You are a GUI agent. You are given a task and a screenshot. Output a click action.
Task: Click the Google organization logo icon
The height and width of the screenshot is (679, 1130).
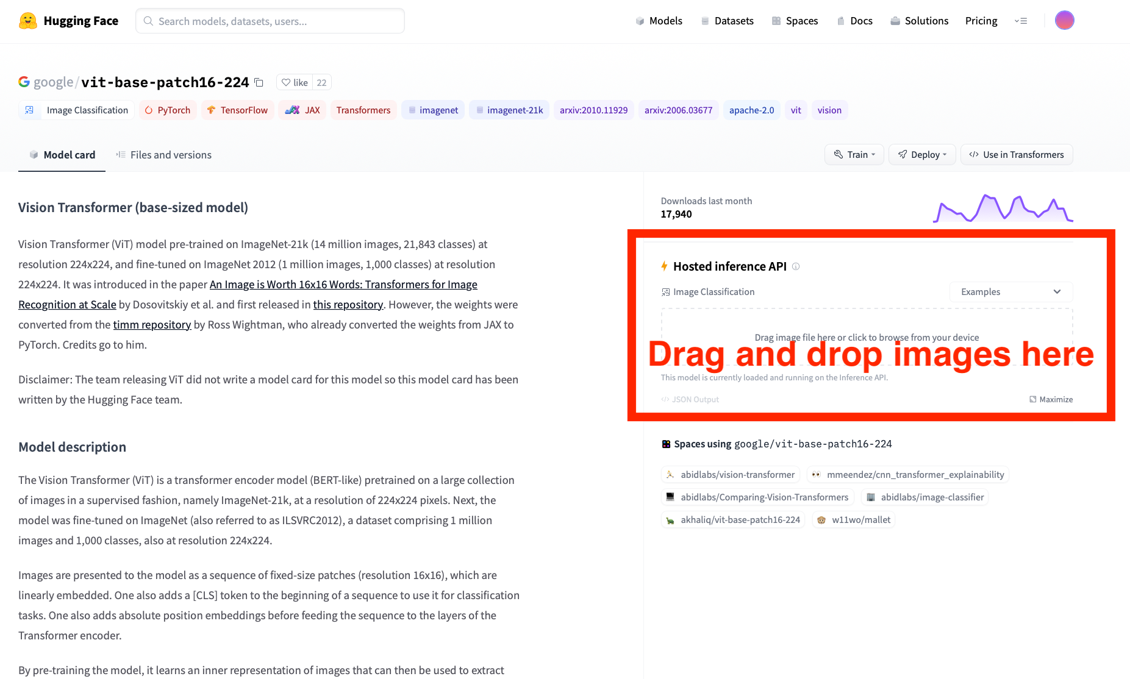24,82
